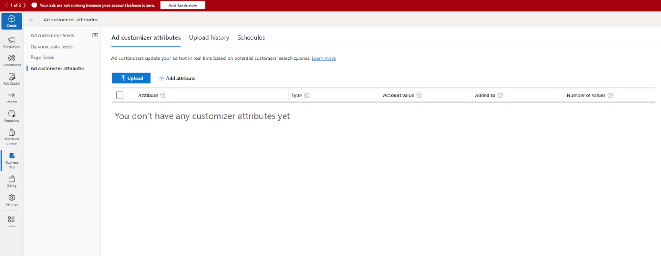Open Billing wallet icon
Image resolution: width=661 pixels, height=256 pixels.
[x=12, y=180]
